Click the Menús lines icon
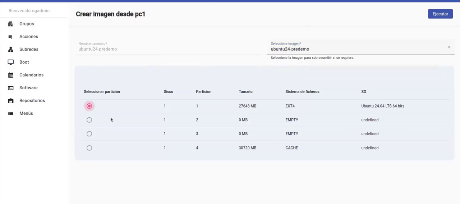This screenshot has width=460, height=204. coord(11,113)
